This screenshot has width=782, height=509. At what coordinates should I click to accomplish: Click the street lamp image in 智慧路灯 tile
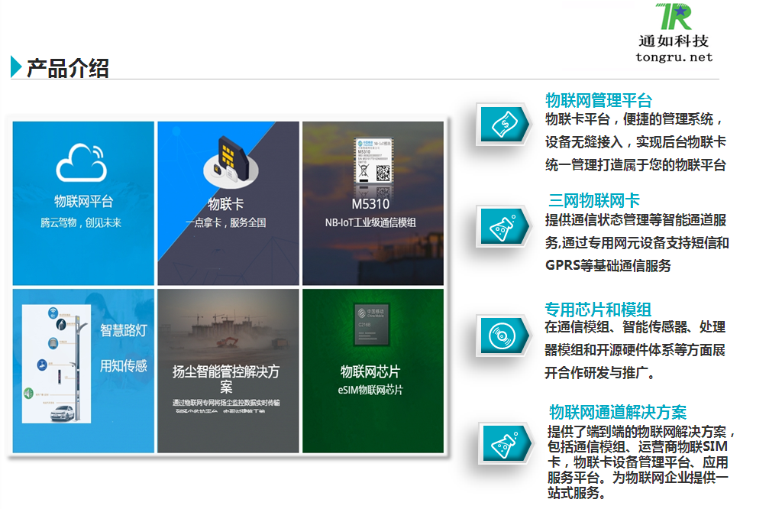(56, 365)
